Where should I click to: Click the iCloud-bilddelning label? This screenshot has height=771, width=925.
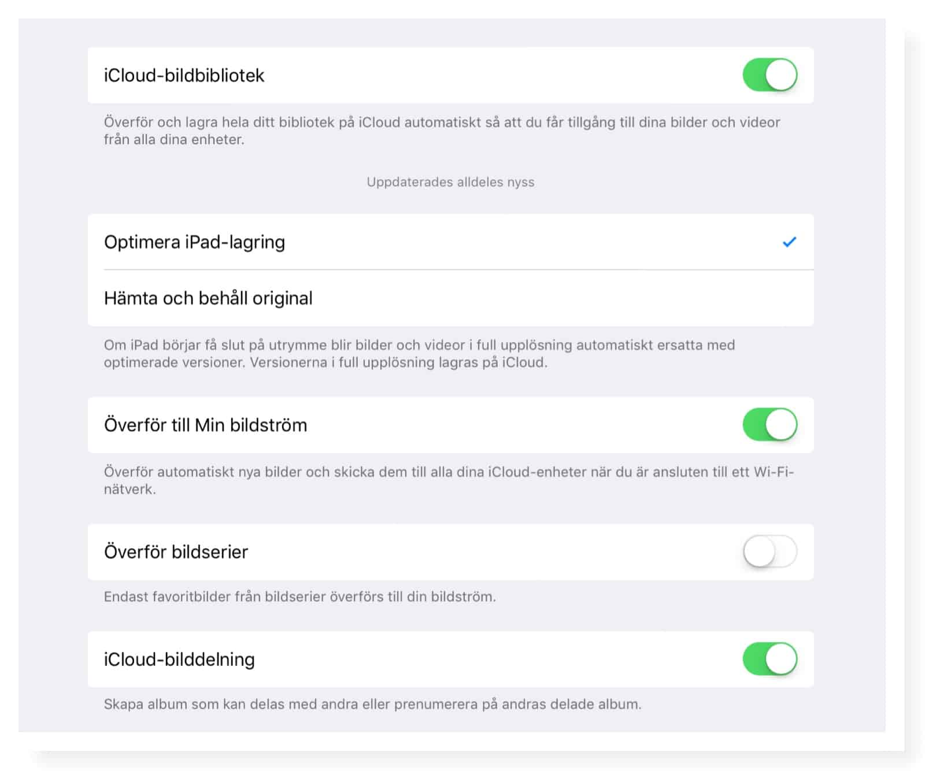tap(179, 659)
